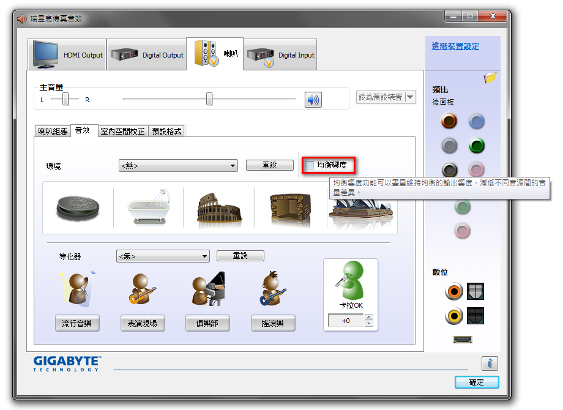Mute sound using the speaker volume button
The image size is (563, 410).
click(313, 100)
